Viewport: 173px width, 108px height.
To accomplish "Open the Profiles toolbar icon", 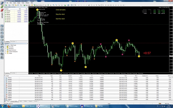I will (10, 5).
